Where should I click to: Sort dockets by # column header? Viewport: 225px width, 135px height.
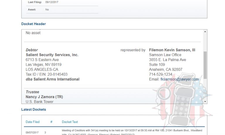51,122
